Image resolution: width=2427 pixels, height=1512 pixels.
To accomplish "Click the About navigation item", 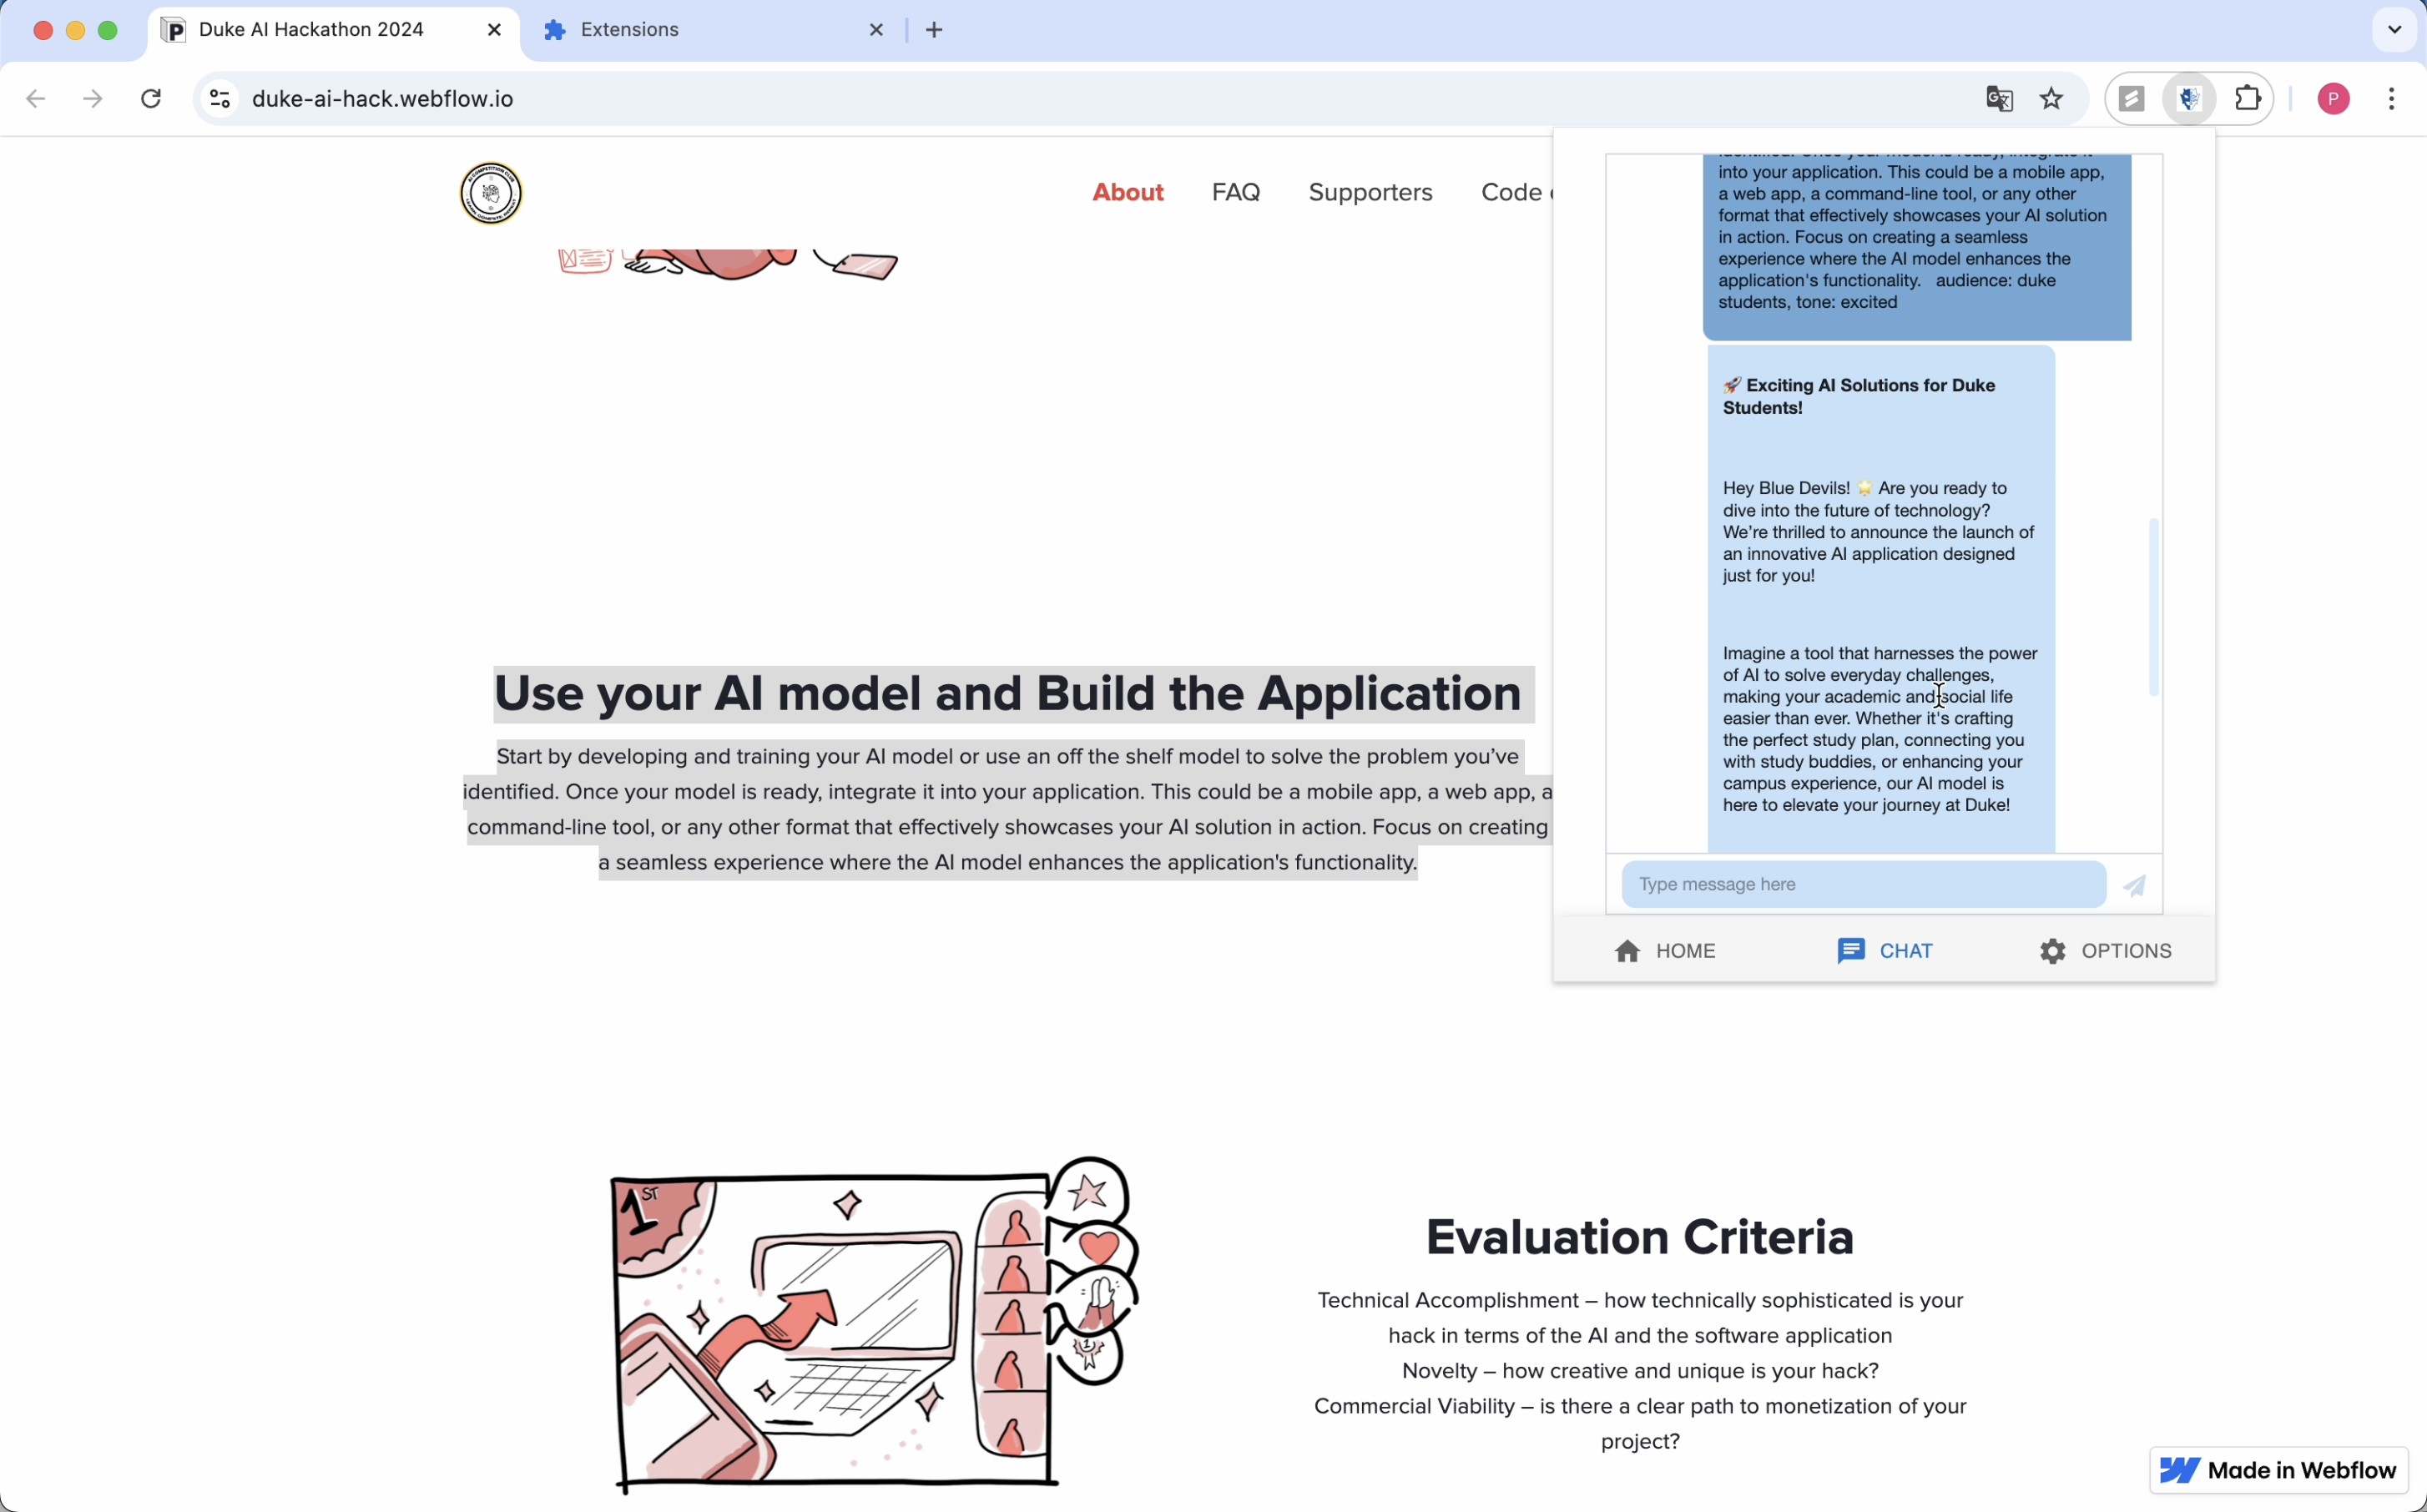I will pyautogui.click(x=1127, y=192).
